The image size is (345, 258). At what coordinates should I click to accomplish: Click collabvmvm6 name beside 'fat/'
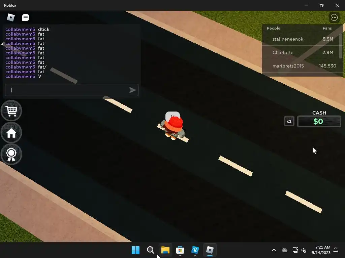[x=20, y=67]
